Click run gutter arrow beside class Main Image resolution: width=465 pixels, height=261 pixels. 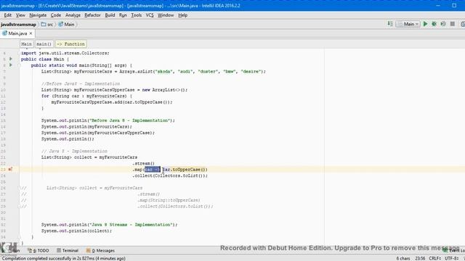(x=11, y=59)
